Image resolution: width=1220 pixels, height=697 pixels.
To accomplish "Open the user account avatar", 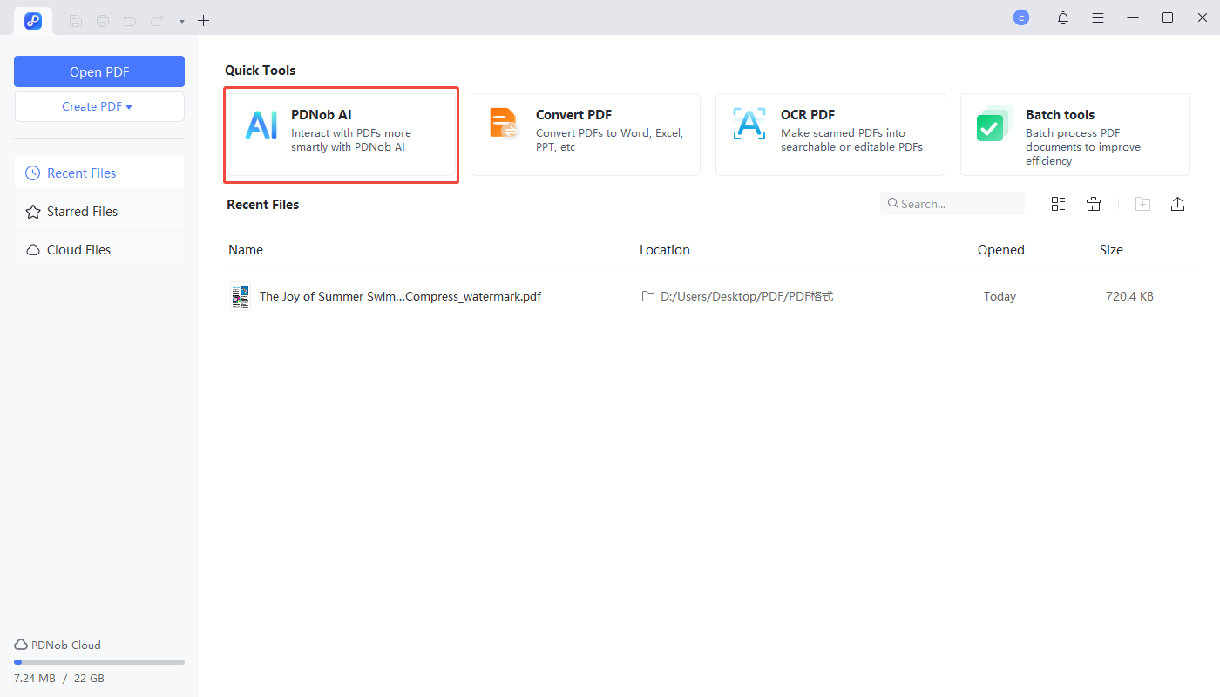I will 1020,17.
